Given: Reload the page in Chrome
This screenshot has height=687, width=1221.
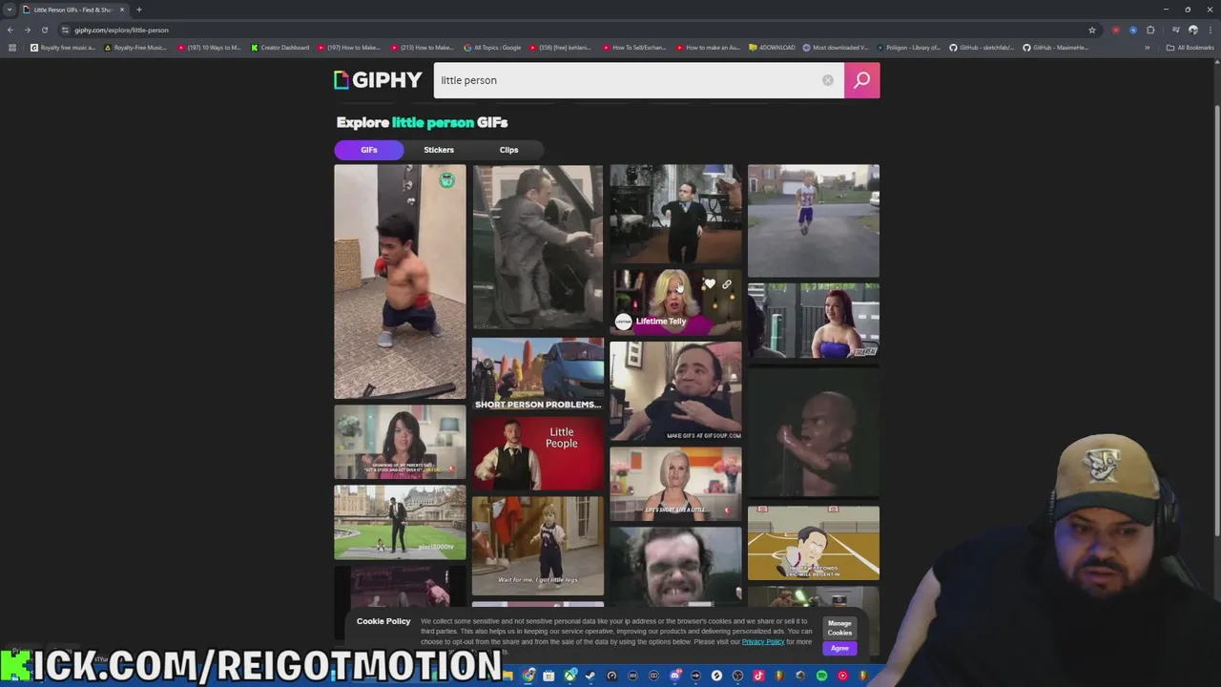Looking at the screenshot, I should point(44,30).
